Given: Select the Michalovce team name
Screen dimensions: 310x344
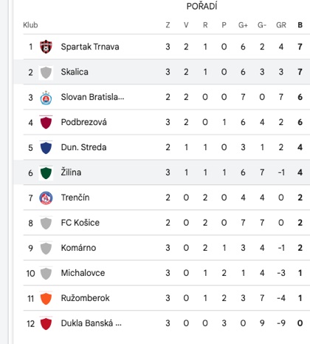Looking at the screenshot, I should (83, 273).
